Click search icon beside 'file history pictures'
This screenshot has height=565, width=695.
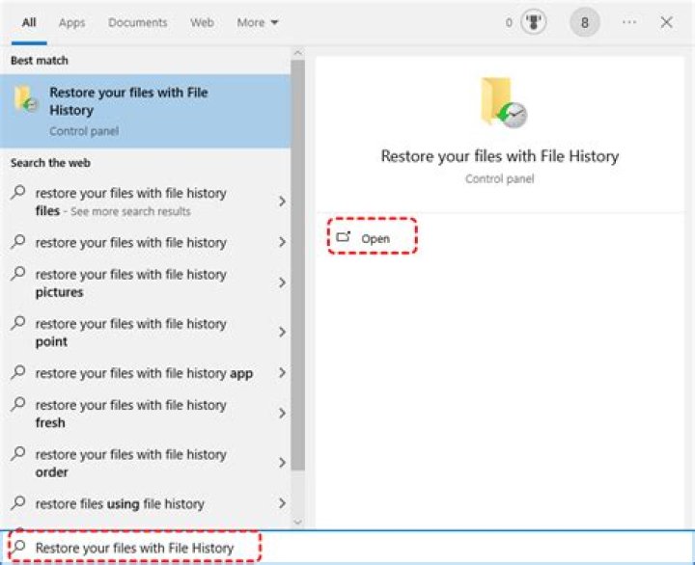coord(18,275)
